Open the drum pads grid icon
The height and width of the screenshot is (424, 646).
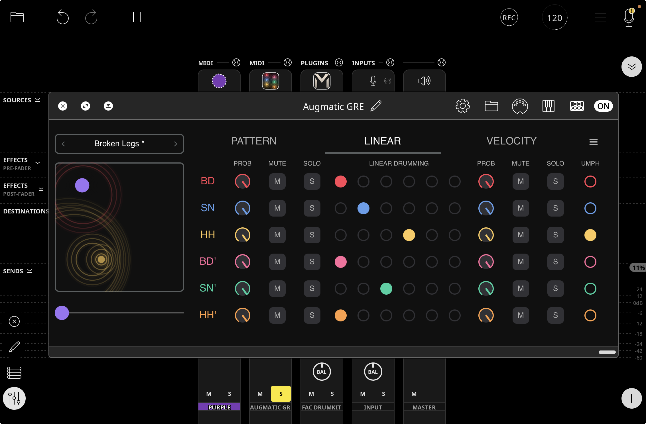click(x=577, y=106)
